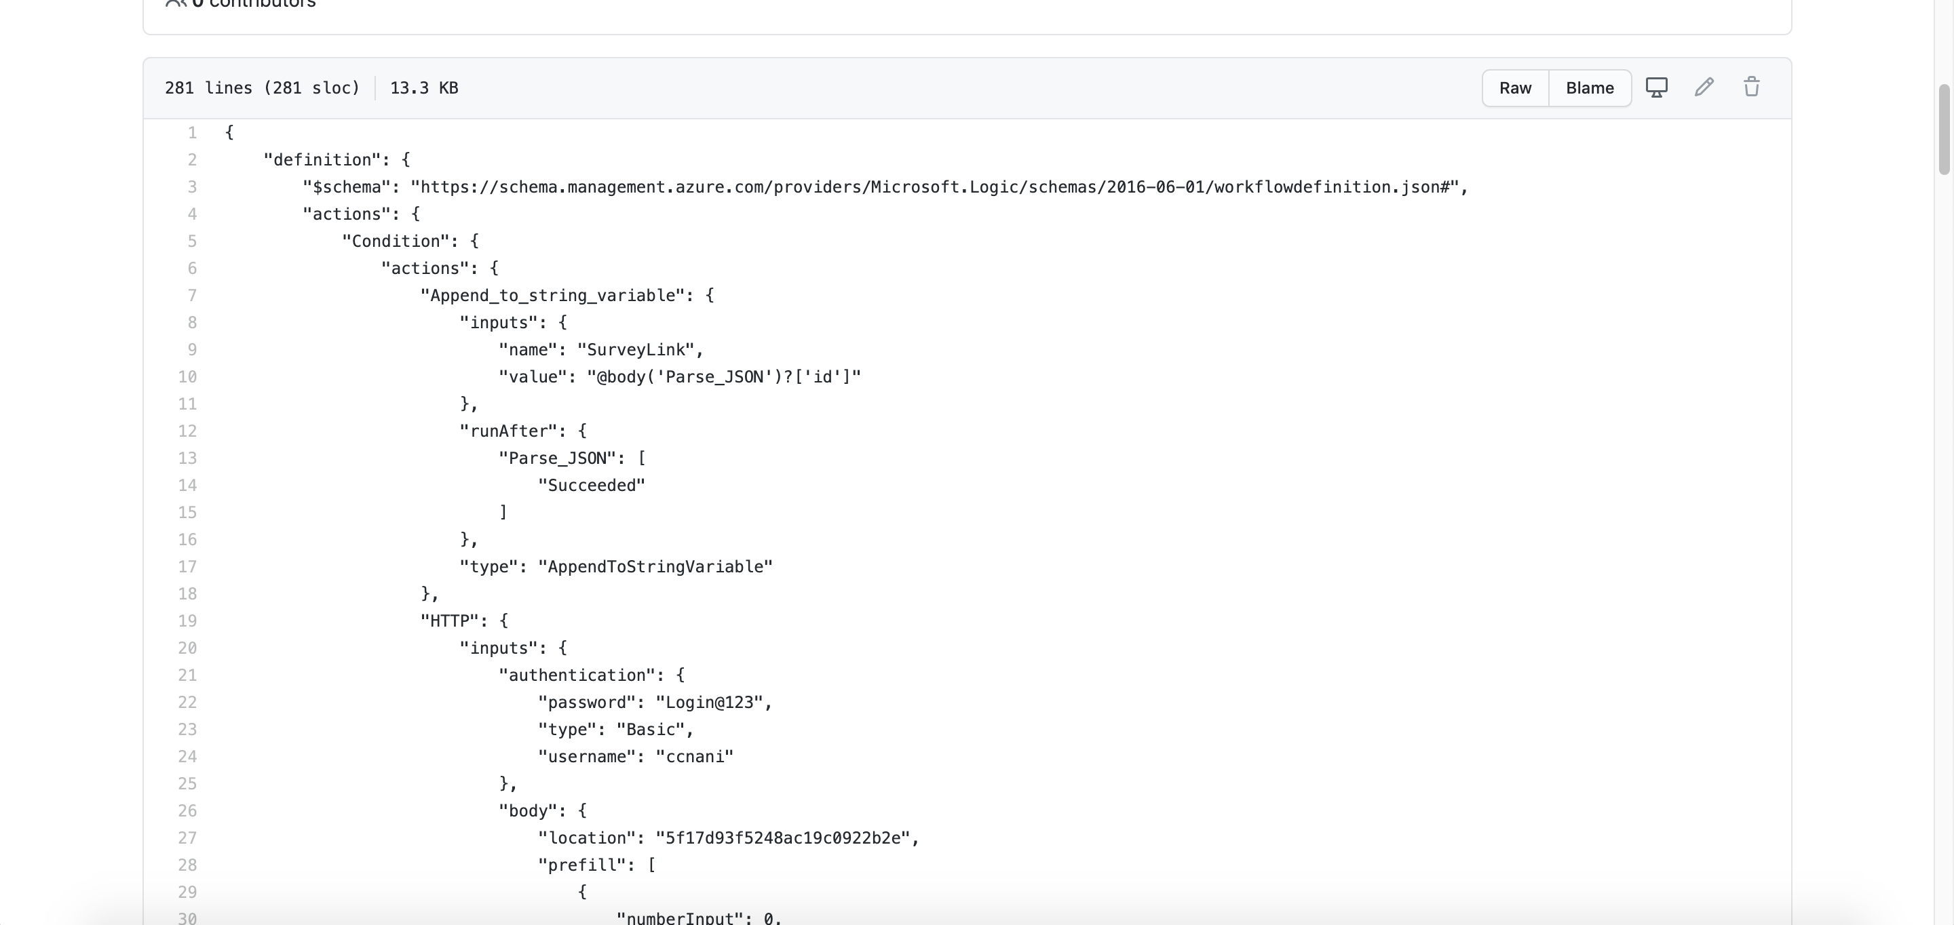Click the "HTTP" key on line 19
This screenshot has height=925, width=1954.
450,621
